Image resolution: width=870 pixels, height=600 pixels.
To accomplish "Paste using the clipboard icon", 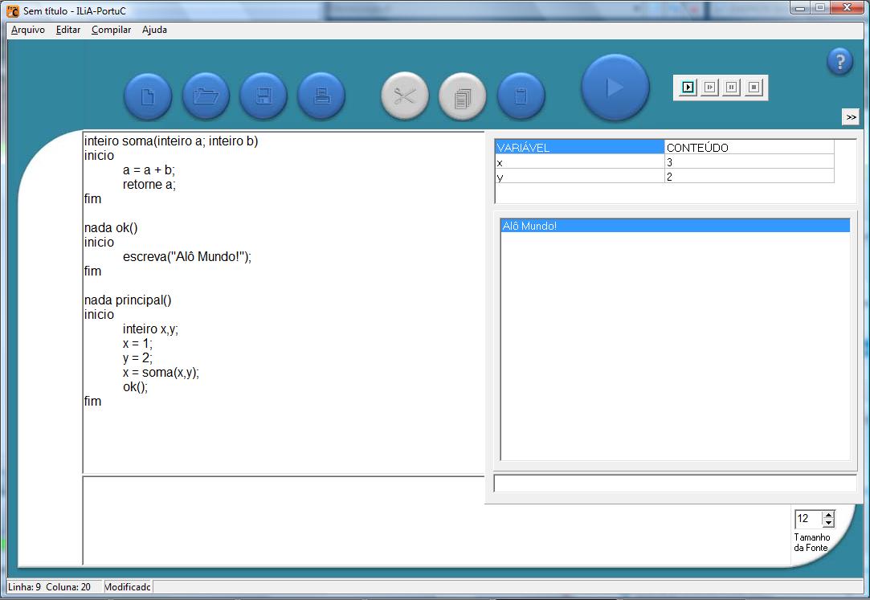I will coord(521,96).
